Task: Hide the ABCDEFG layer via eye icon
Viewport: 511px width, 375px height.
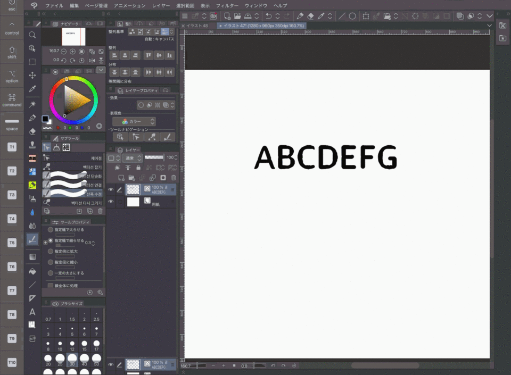Action: pos(111,189)
